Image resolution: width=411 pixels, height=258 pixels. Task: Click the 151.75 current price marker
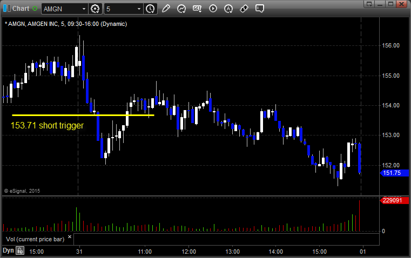tap(394, 173)
